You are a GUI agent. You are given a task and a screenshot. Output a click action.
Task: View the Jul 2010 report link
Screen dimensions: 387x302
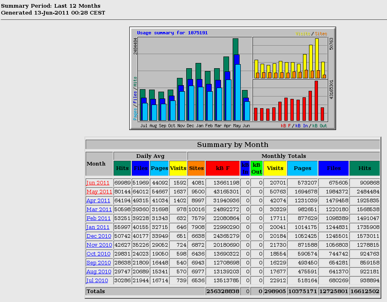(97, 281)
